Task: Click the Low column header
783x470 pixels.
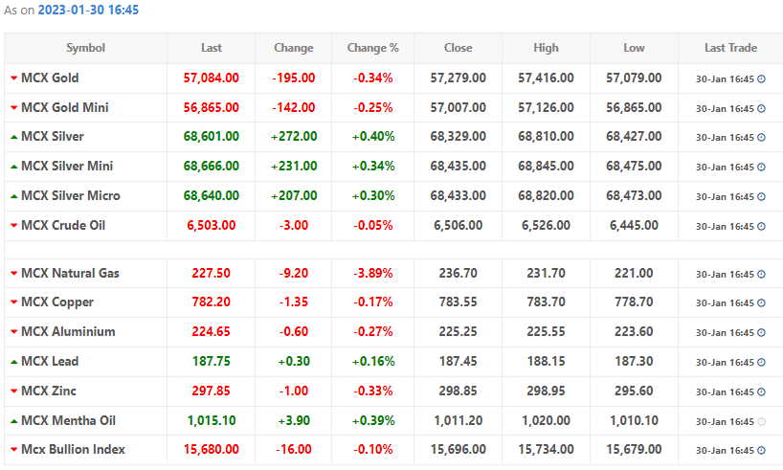Action: (x=635, y=48)
